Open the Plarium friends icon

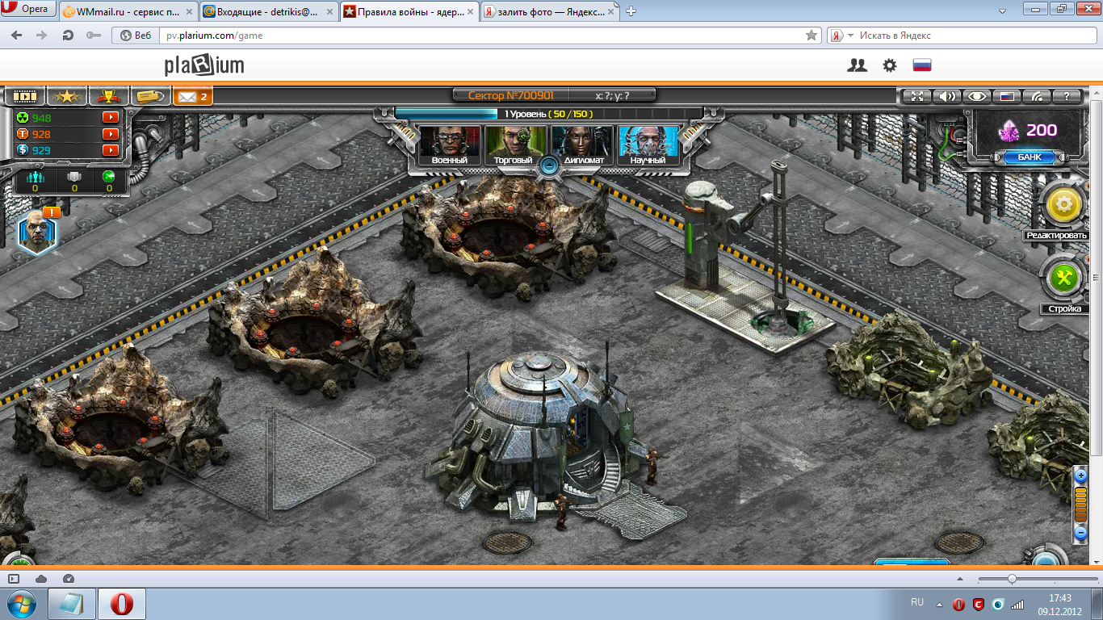(857, 65)
